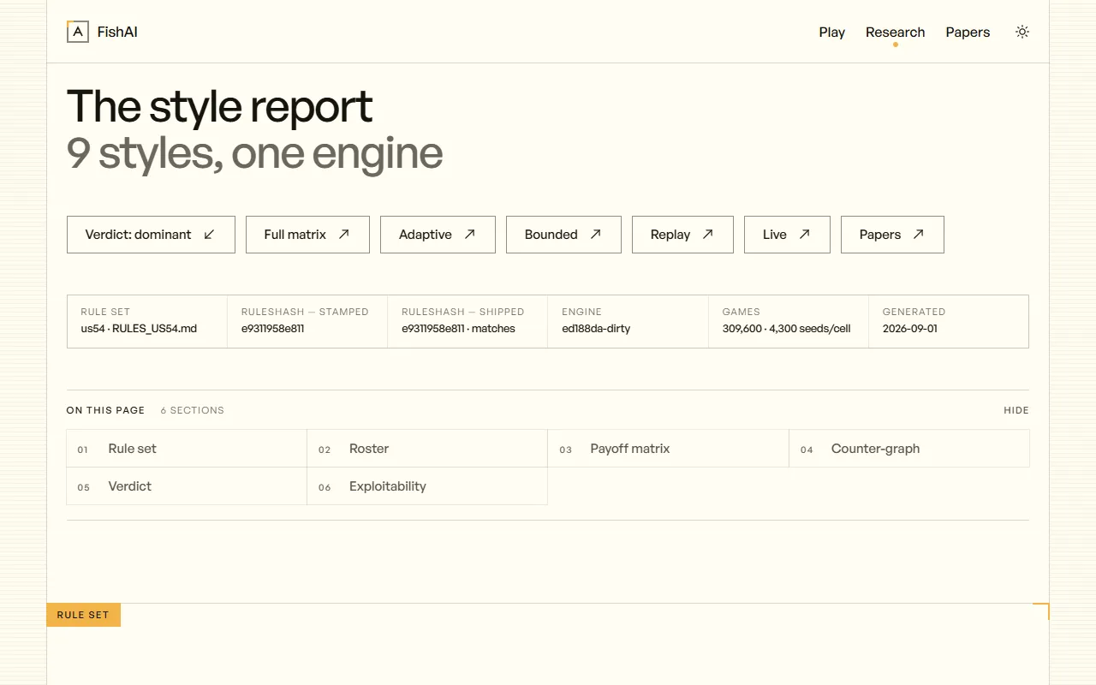Open the Research nav item
The image size is (1096, 685).
(895, 33)
